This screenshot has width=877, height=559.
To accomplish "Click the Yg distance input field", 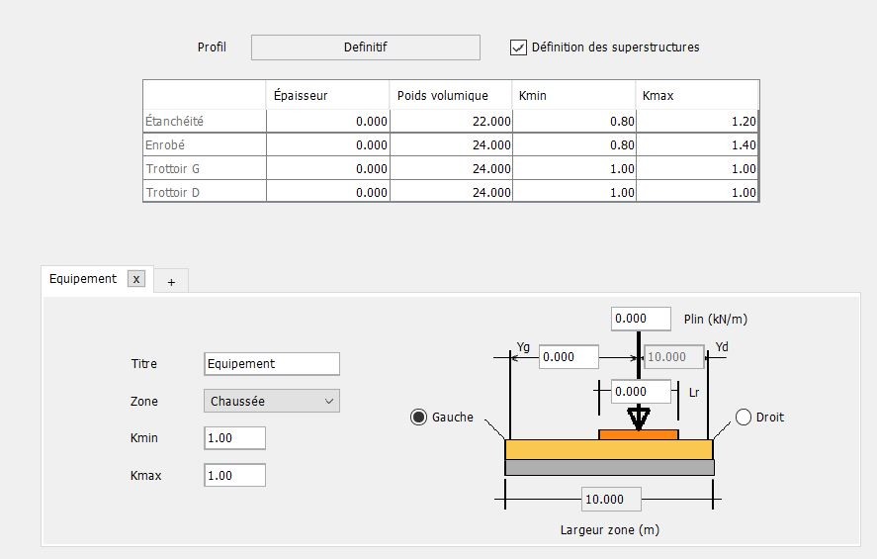I will pos(569,357).
